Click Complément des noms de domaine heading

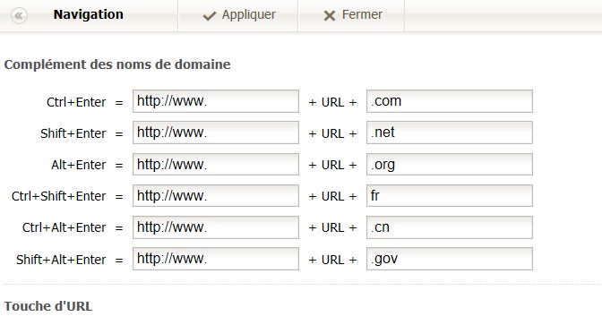(x=117, y=64)
